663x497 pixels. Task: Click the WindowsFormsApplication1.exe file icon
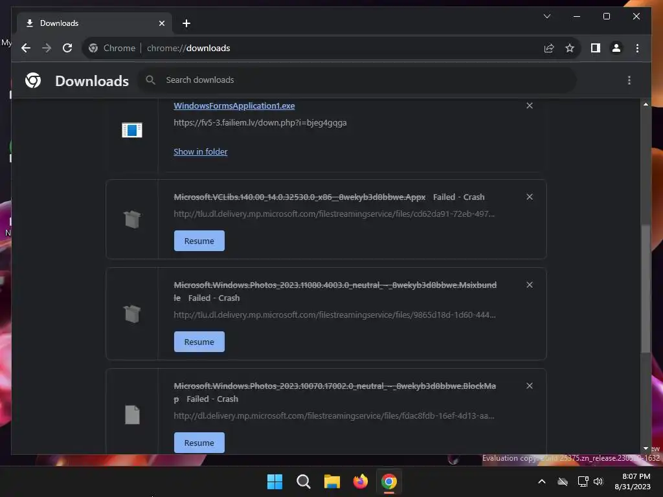(132, 130)
